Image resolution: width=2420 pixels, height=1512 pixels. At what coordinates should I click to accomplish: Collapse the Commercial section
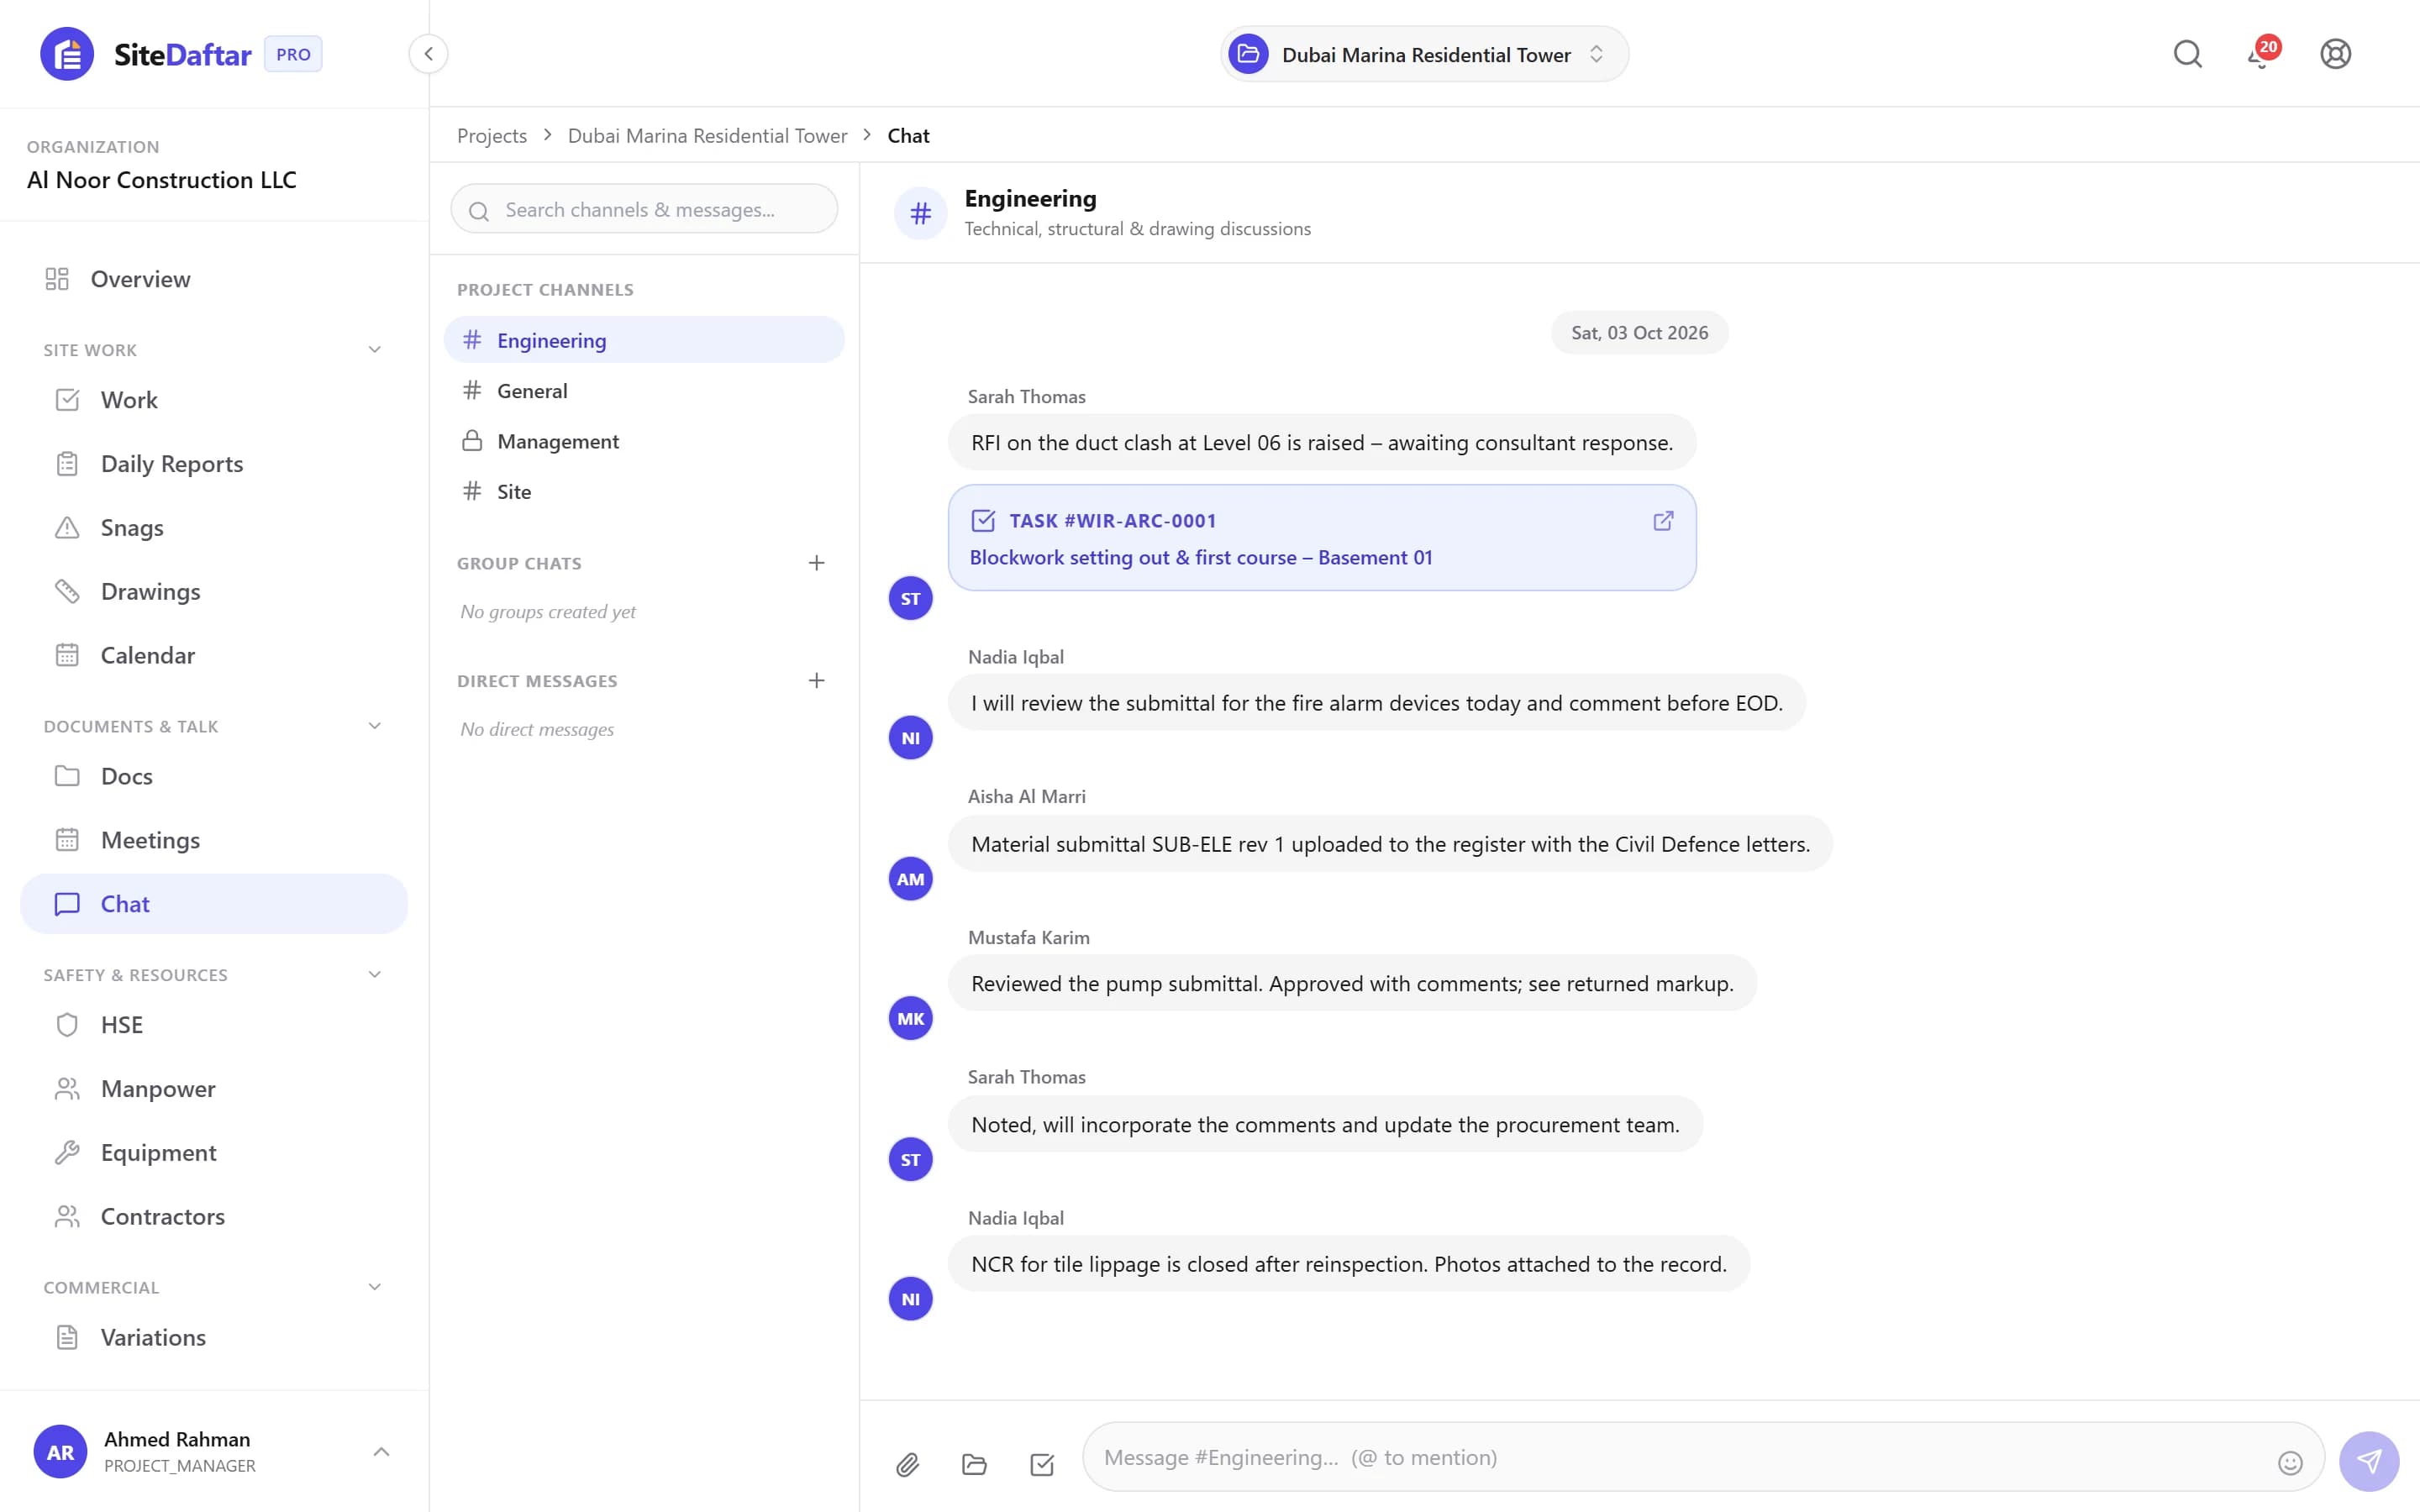point(374,1288)
